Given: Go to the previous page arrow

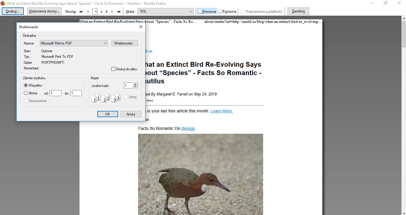Looking at the screenshot, I should click(x=88, y=12).
